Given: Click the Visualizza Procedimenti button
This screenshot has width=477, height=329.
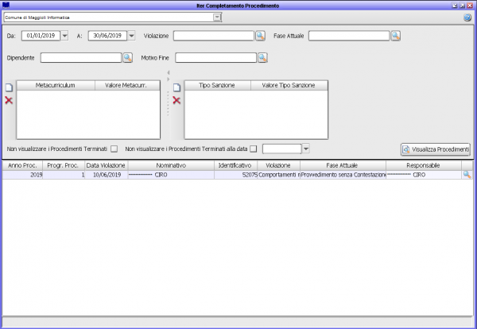Looking at the screenshot, I should (436, 149).
